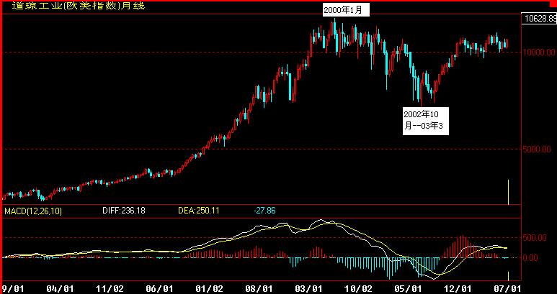Click the 05/01 date axis label
This screenshot has width=557, height=294.
pyautogui.click(x=409, y=289)
